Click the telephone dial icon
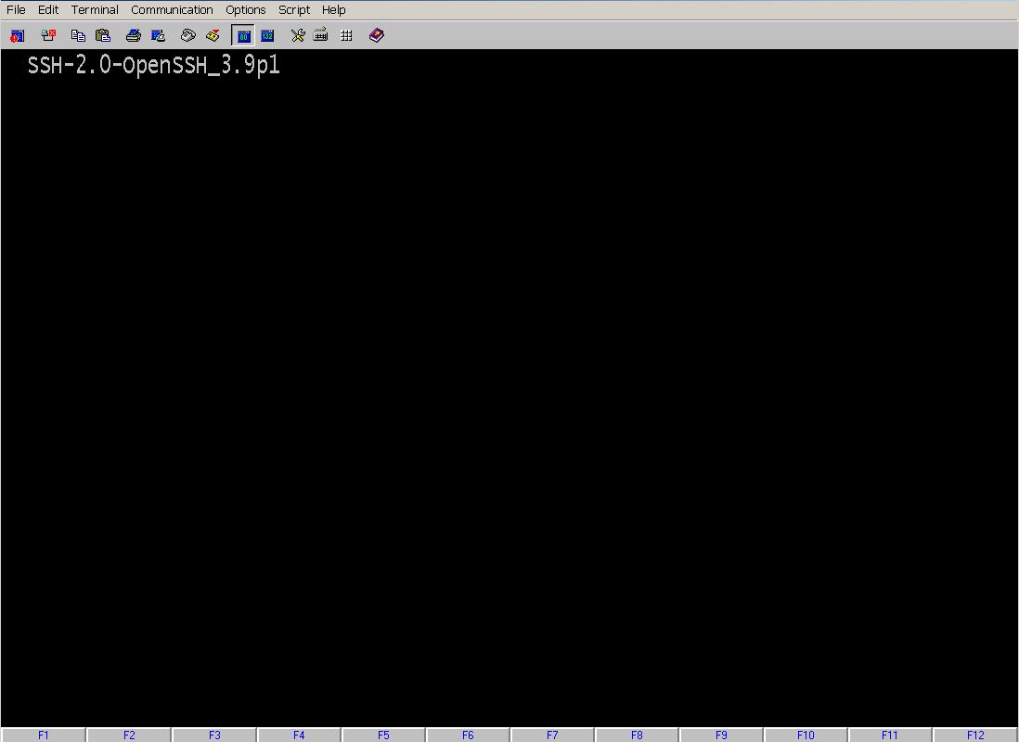1019x742 pixels. point(187,36)
